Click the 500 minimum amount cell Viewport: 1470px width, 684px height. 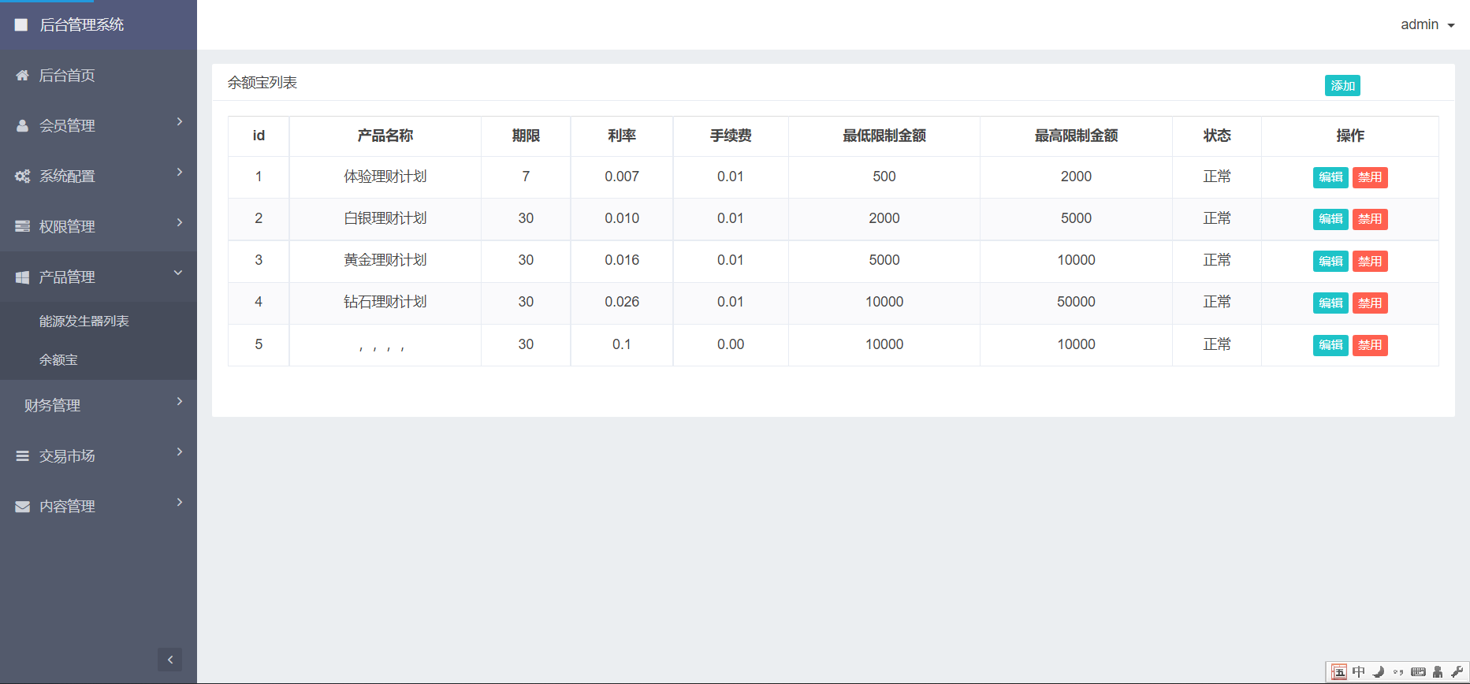pos(884,177)
